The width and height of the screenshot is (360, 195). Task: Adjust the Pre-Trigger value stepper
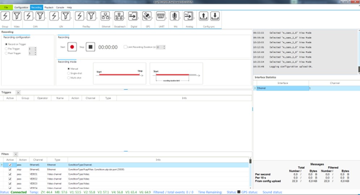(35, 49)
